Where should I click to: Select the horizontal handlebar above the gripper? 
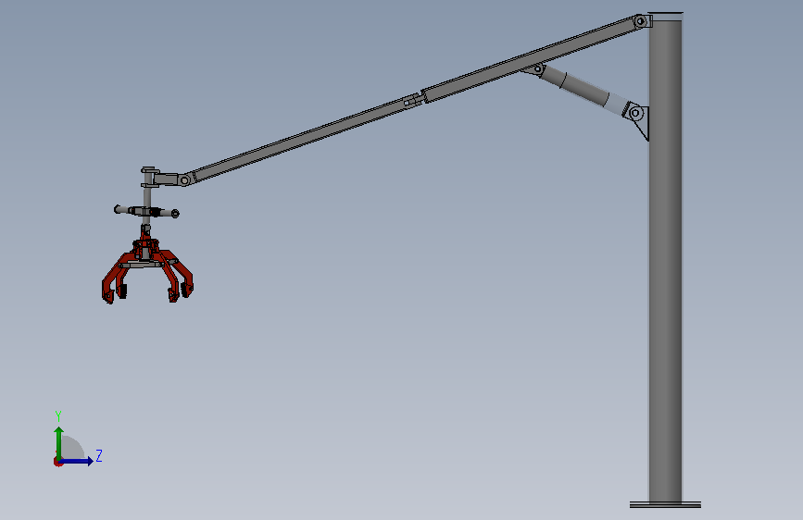(x=146, y=211)
